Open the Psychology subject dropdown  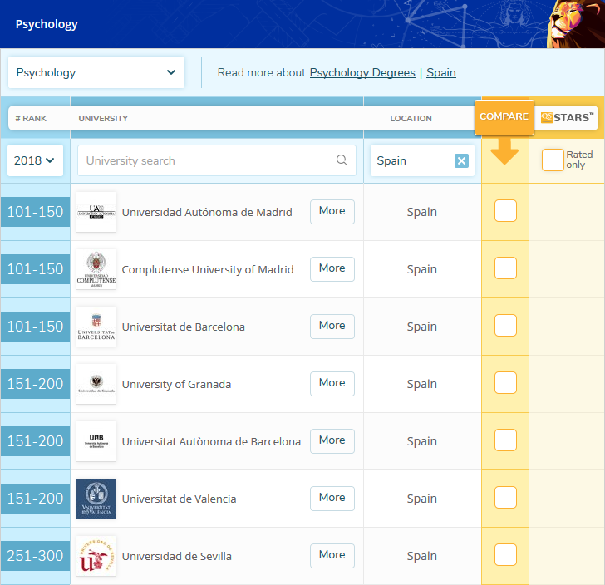[x=96, y=72]
